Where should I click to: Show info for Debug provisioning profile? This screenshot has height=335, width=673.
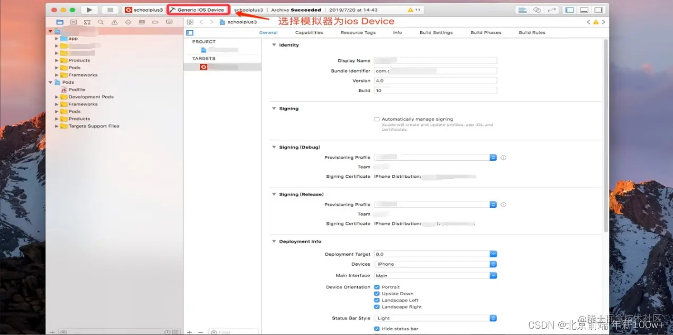tap(503, 158)
